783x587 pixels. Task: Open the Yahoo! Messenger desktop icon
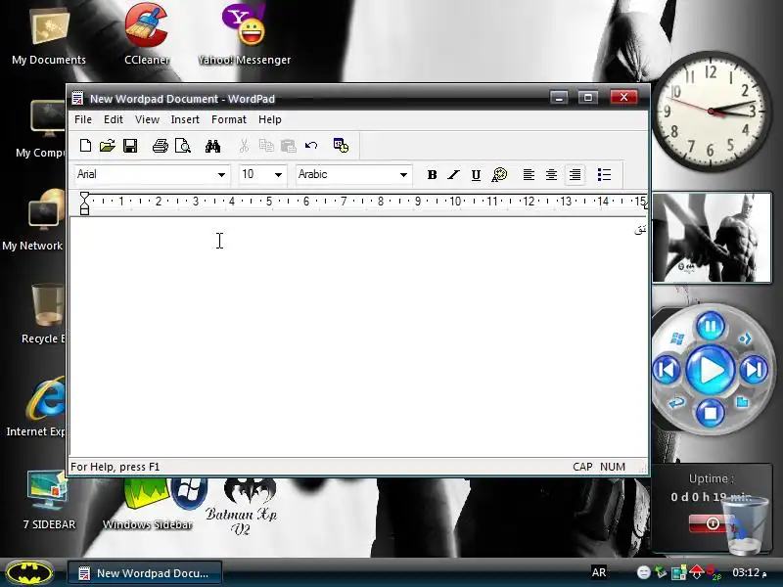point(244,35)
